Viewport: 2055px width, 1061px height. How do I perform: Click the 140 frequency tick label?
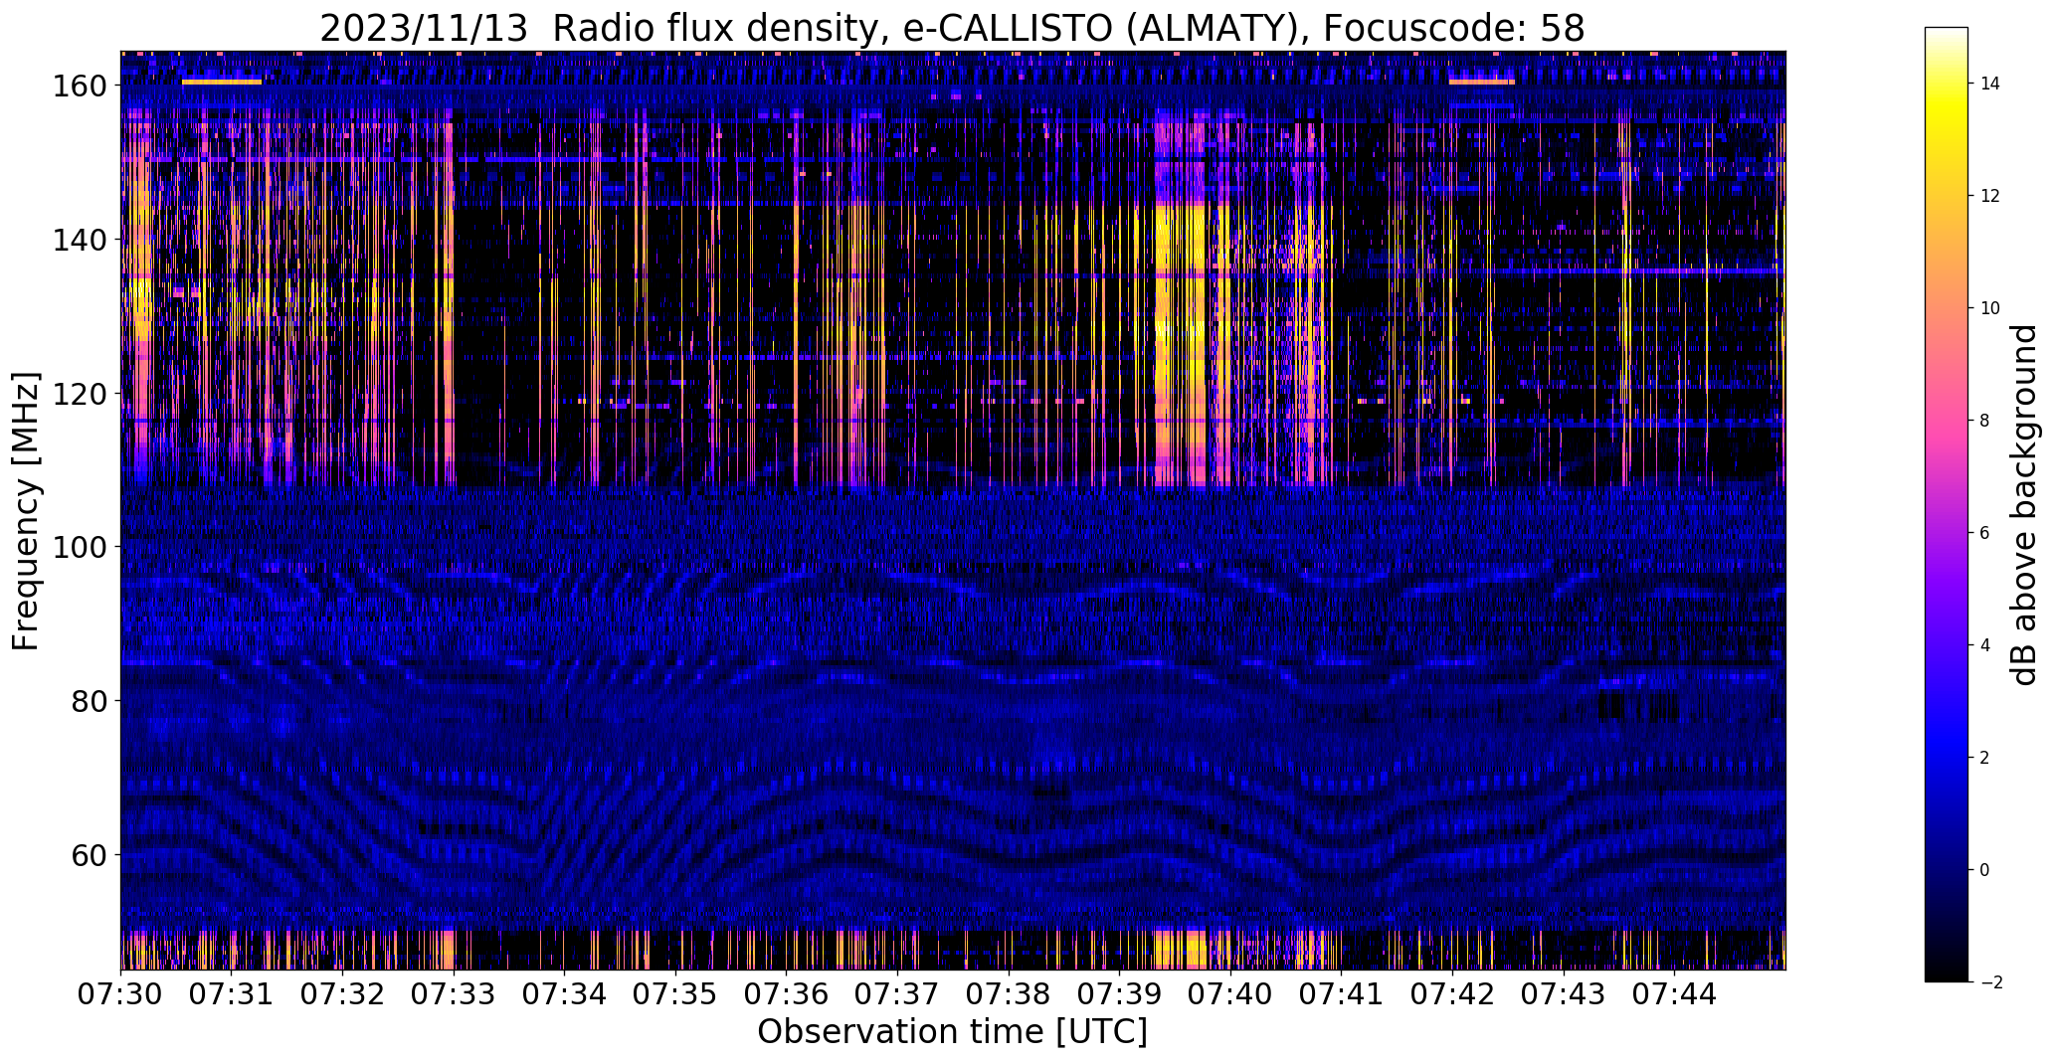[x=80, y=241]
